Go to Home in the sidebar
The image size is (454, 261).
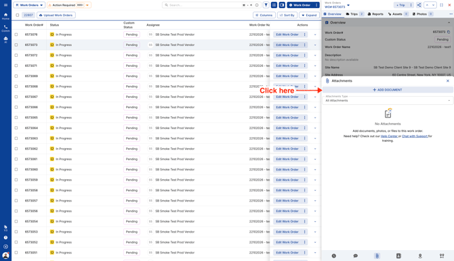[5, 16]
